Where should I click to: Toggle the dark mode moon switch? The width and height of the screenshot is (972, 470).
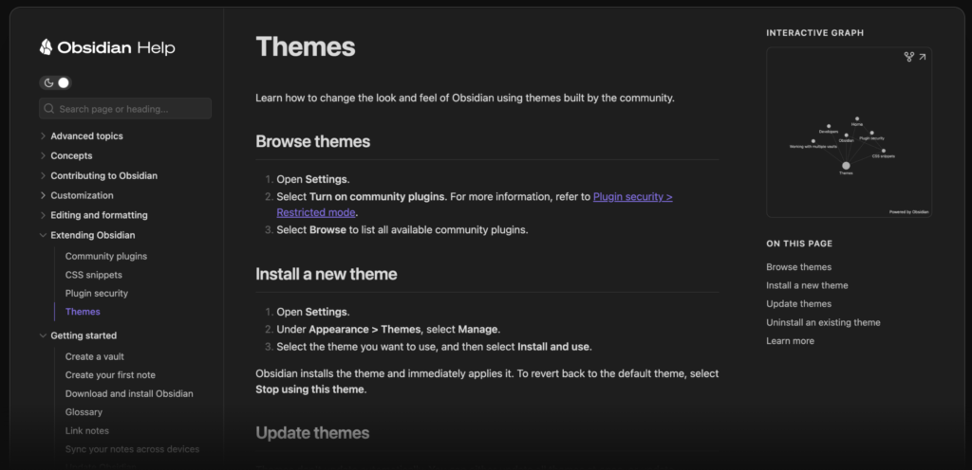56,82
